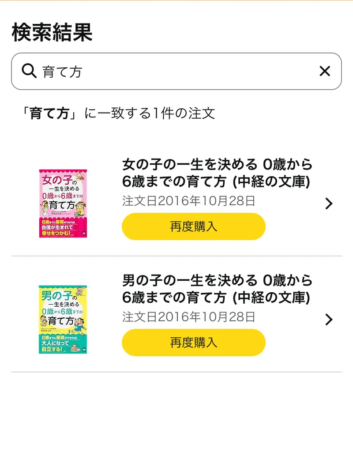Clear the search field with the X icon
Viewport: 353px width, 471px height.
click(325, 71)
